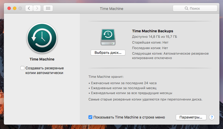Click the Time Machine window title
Image resolution: width=223 pixels, height=129 pixels.
coord(112,9)
